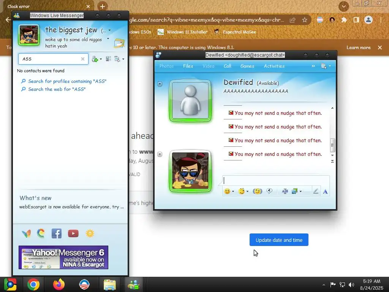The height and width of the screenshot is (292, 389).
Task: Expand the winks picker arrow
Action: 247,192
